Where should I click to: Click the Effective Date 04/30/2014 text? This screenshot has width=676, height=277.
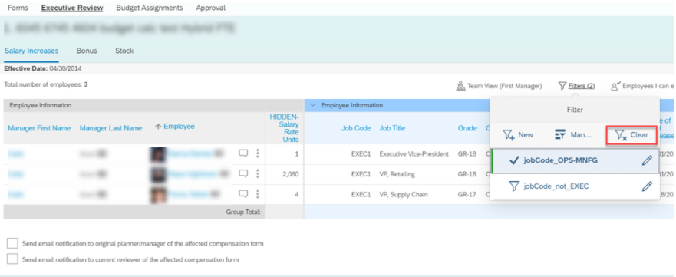click(43, 68)
